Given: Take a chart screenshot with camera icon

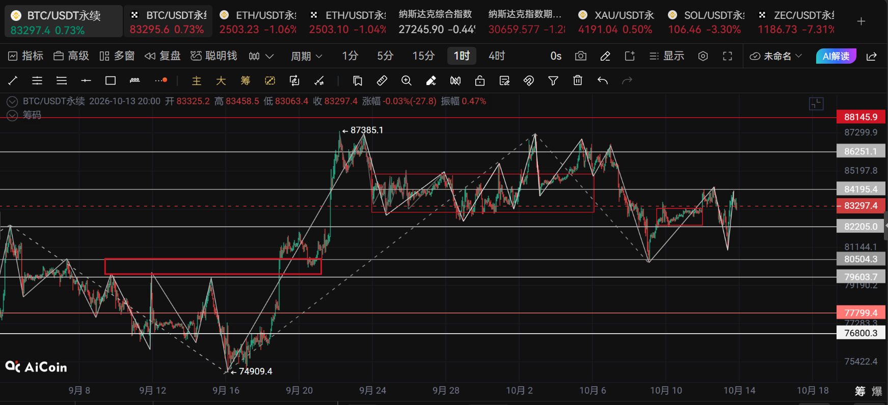Looking at the screenshot, I should tap(581, 56).
